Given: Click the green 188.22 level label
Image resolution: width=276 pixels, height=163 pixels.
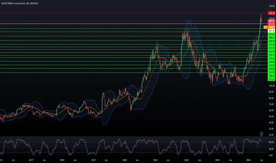Looking at the screenshot, I should click(272, 38).
